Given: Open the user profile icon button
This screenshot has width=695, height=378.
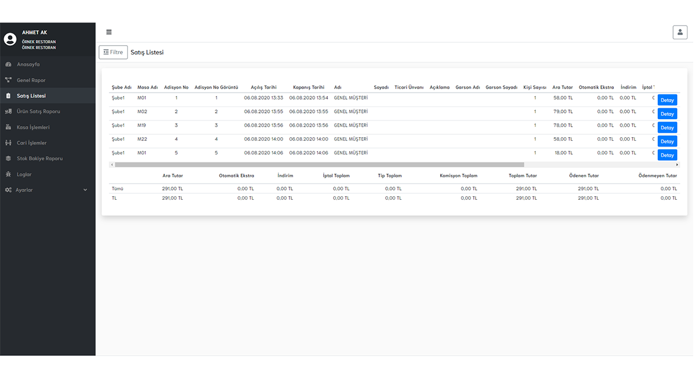Looking at the screenshot, I should click(679, 32).
